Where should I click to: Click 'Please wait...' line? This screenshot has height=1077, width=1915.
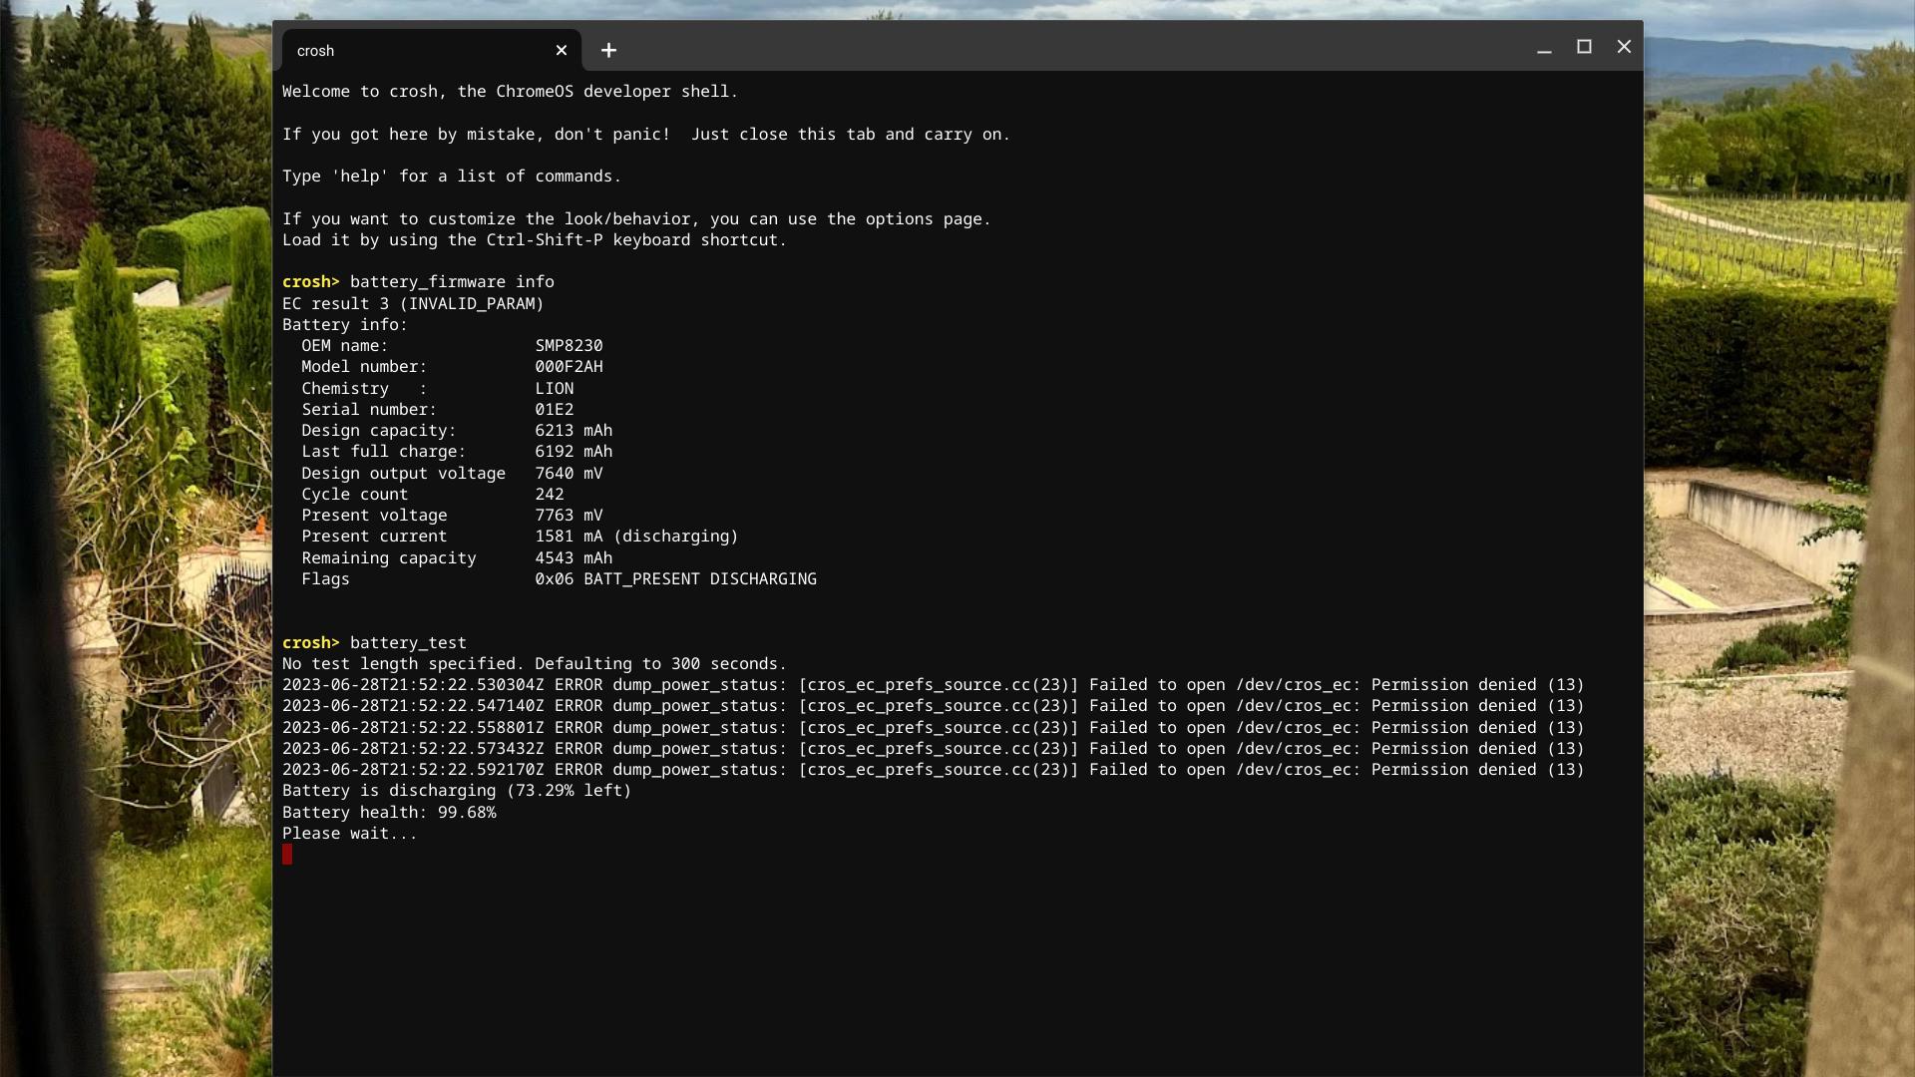[350, 834]
